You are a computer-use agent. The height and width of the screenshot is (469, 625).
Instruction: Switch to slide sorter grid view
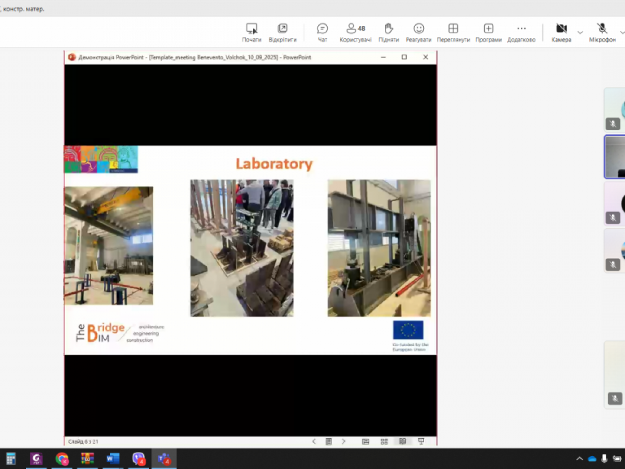[384, 441]
